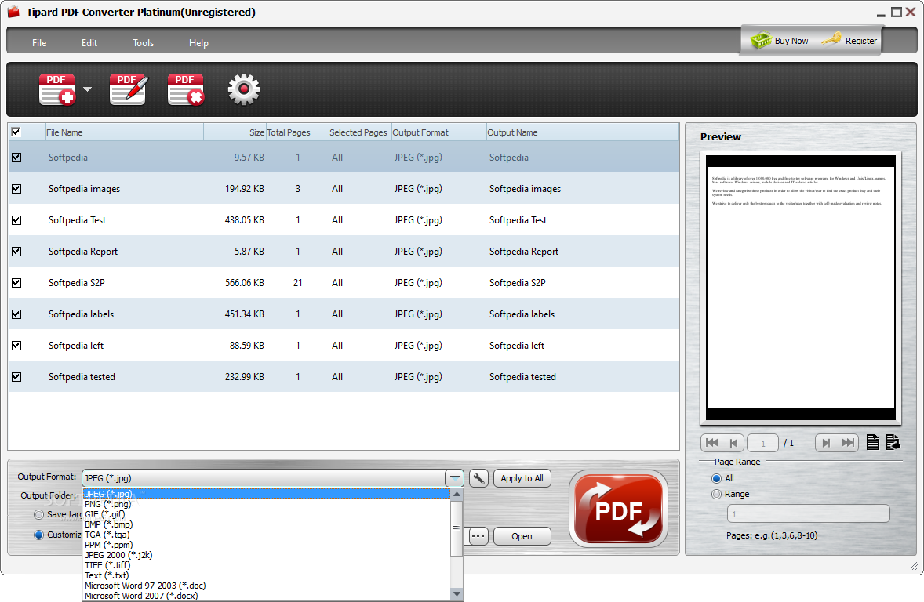This screenshot has height=602, width=924.
Task: Open the Add PDF dropdown arrow
Action: click(x=87, y=89)
